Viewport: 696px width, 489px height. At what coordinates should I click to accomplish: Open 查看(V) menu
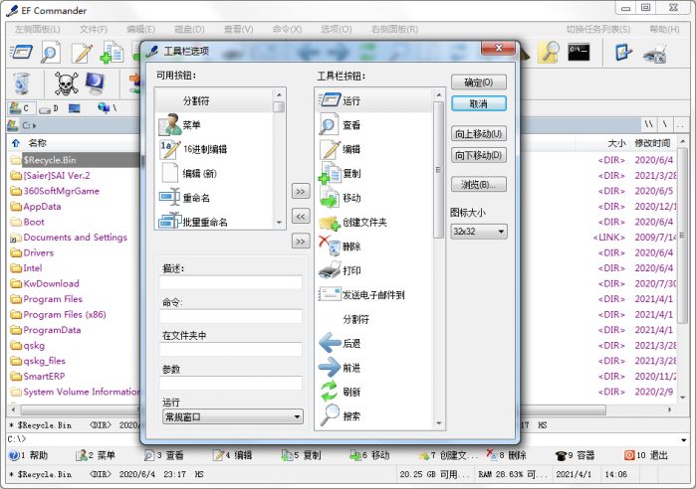pos(238,29)
